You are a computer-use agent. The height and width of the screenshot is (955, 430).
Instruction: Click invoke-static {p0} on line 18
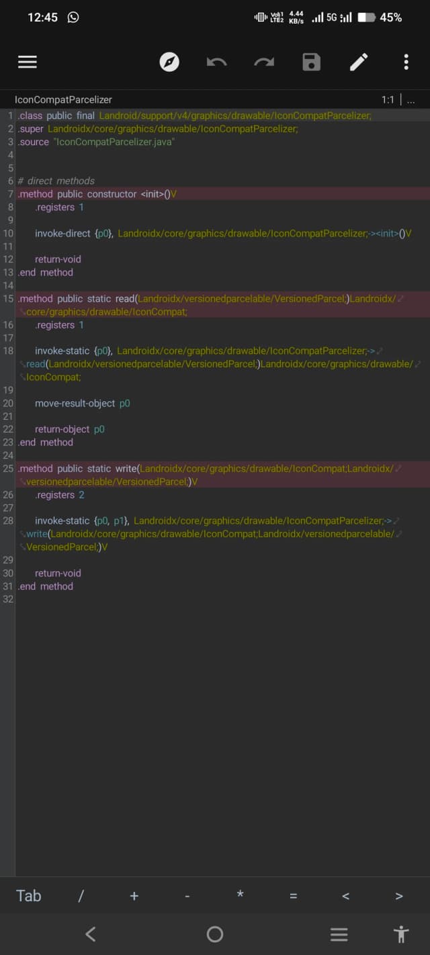point(220,363)
